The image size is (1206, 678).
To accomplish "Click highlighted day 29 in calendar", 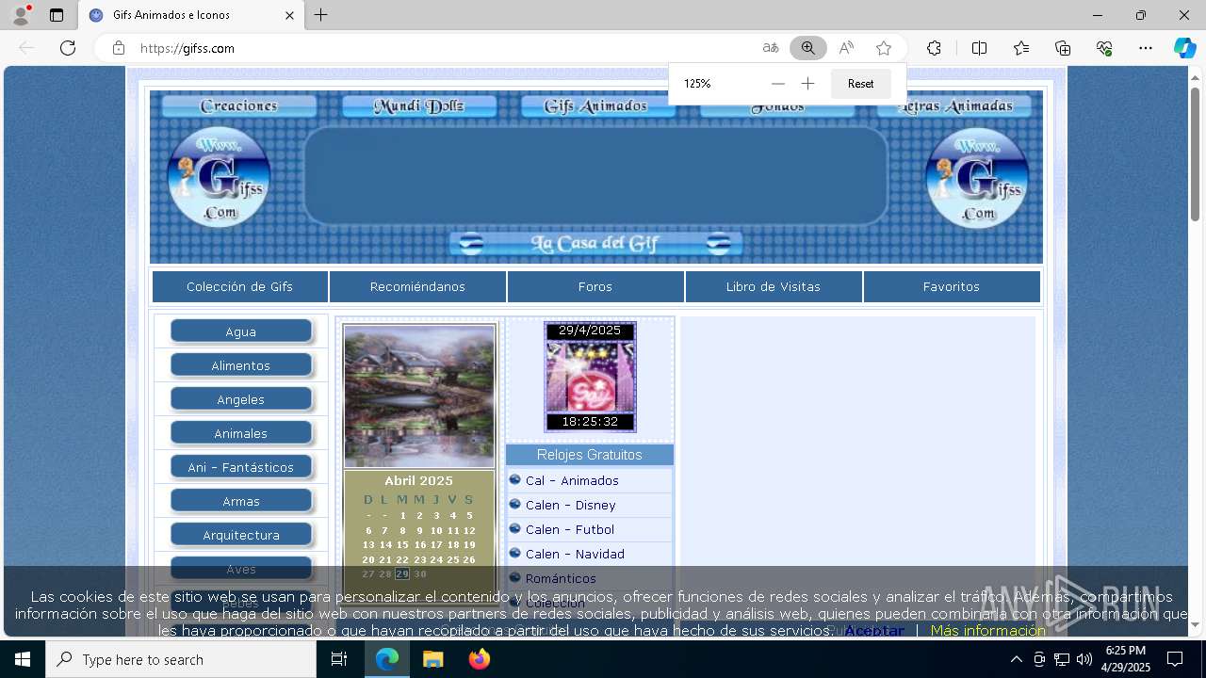I will click(x=402, y=574).
